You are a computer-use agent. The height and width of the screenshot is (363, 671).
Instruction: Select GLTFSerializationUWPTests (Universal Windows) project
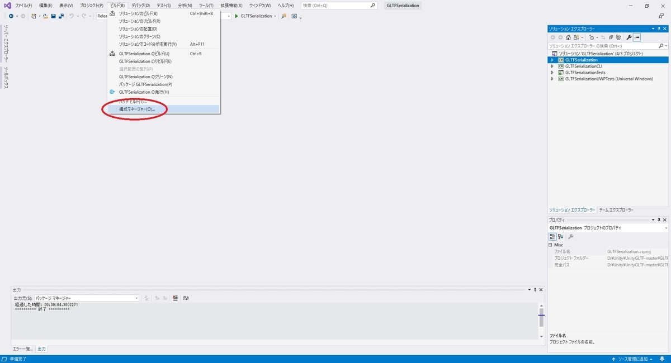609,79
